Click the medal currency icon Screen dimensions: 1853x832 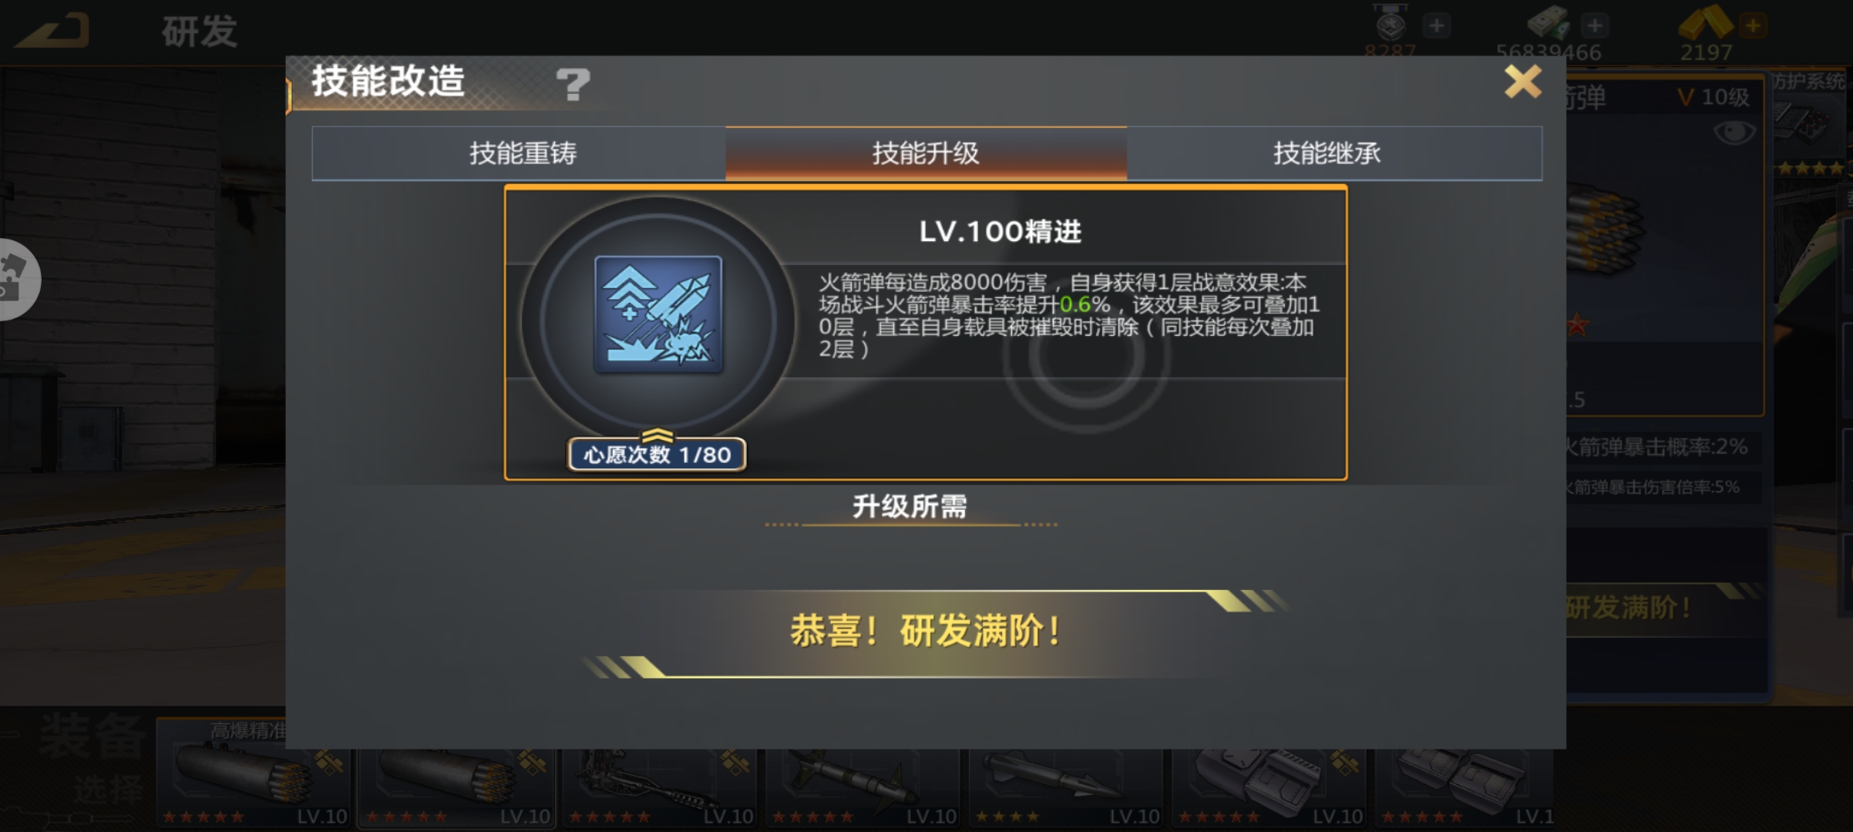pyautogui.click(x=1391, y=23)
